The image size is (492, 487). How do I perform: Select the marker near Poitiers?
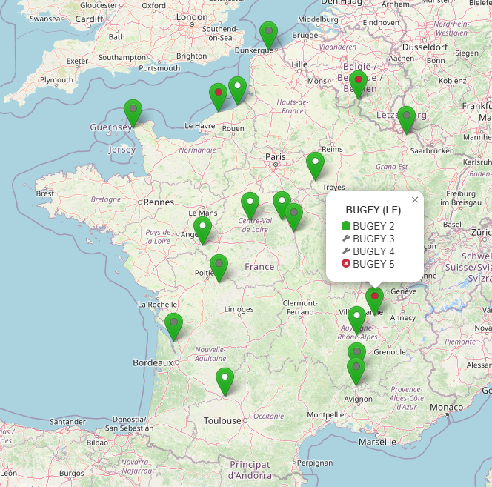pyautogui.click(x=219, y=268)
